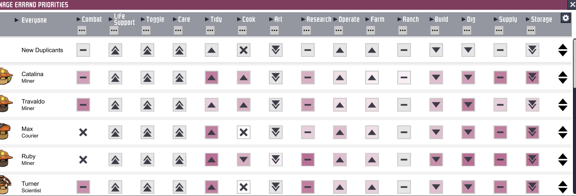
Task: Sort by the Build column header
Action: (x=441, y=19)
